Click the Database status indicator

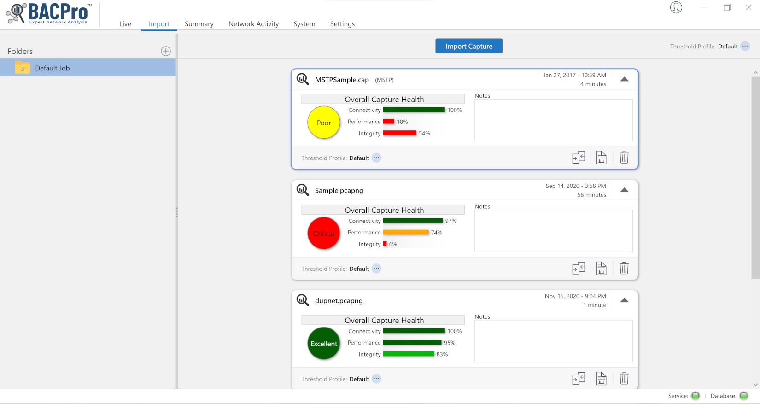pyautogui.click(x=743, y=396)
